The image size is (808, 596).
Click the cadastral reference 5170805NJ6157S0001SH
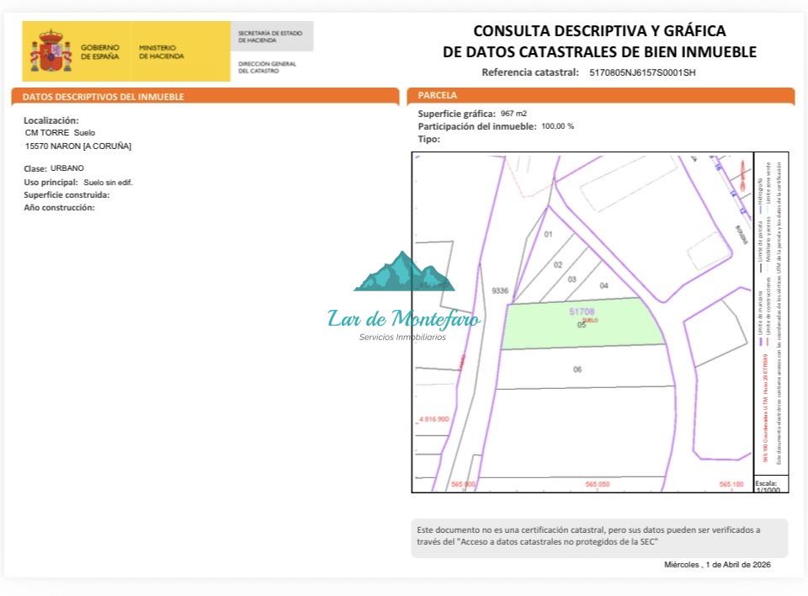click(x=642, y=72)
